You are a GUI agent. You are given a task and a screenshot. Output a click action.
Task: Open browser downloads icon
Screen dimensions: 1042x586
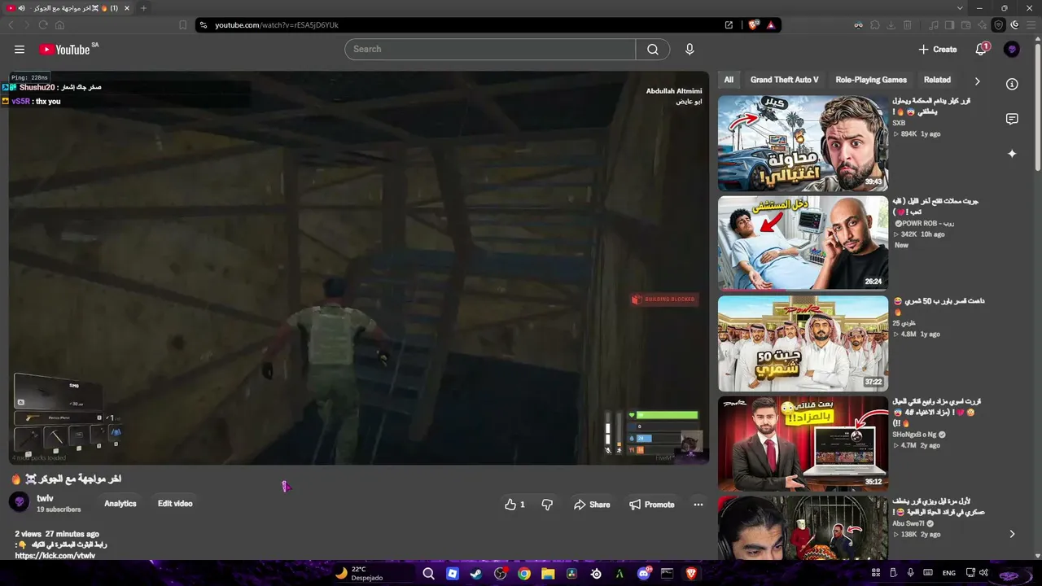(x=891, y=25)
